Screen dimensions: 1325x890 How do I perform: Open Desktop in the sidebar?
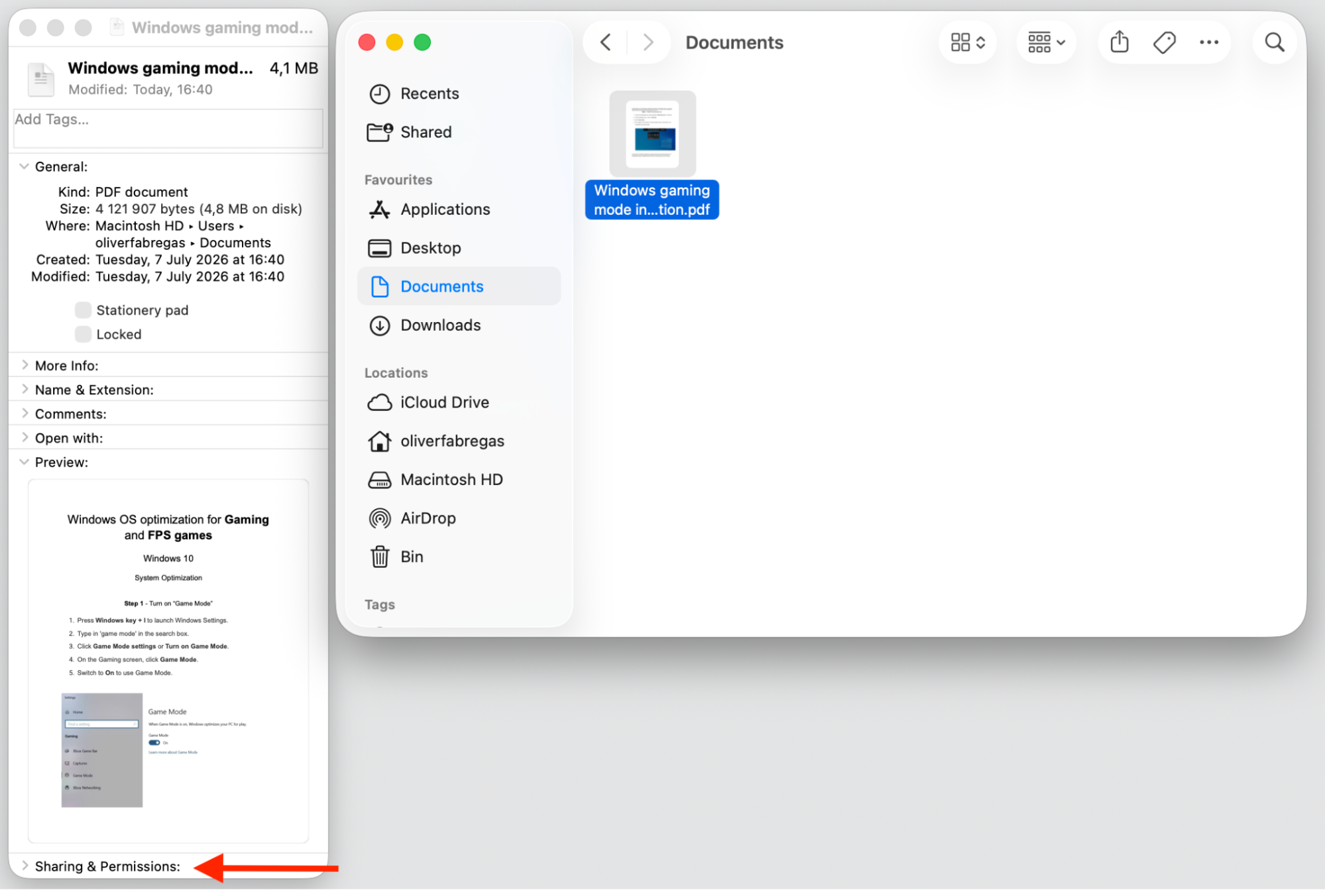(x=459, y=248)
